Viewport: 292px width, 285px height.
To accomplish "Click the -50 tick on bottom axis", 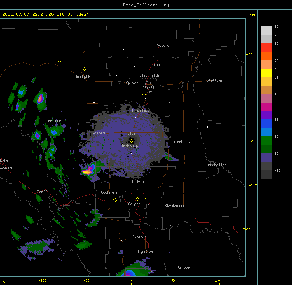I will [x=86, y=280].
